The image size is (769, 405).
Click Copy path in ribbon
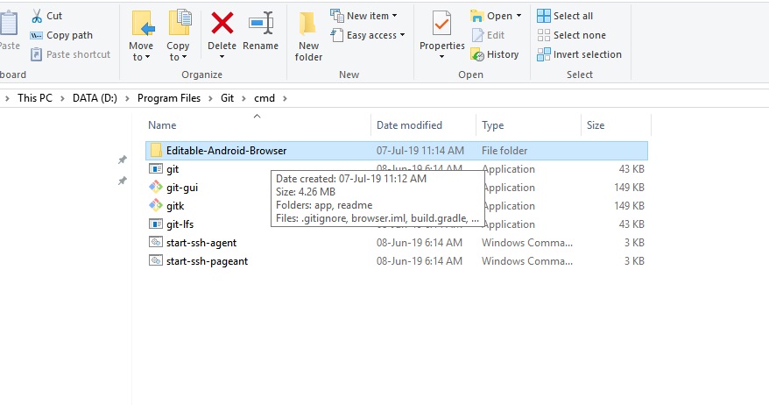pyautogui.click(x=61, y=35)
